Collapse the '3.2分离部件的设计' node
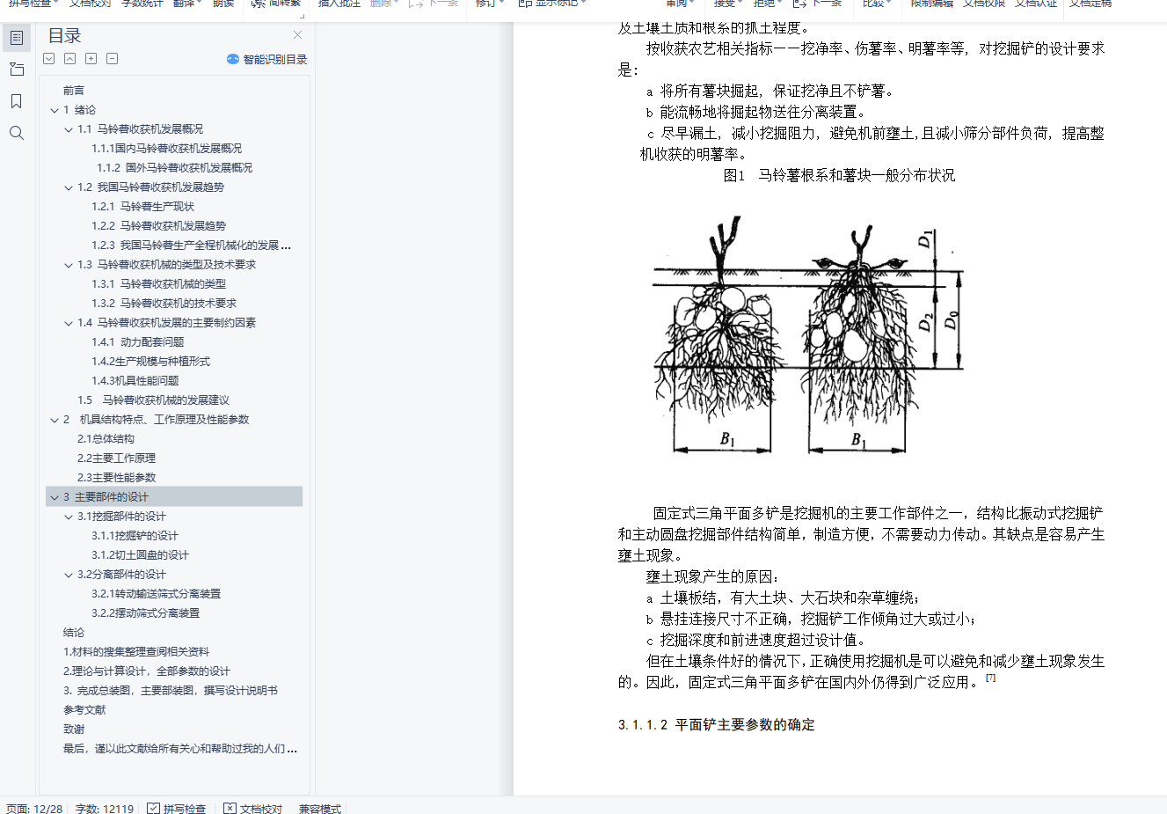This screenshot has height=814, width=1167. pyautogui.click(x=69, y=575)
